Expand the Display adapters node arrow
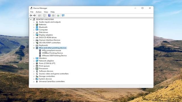This screenshot has height=102, width=182. click(x=34, y=35)
